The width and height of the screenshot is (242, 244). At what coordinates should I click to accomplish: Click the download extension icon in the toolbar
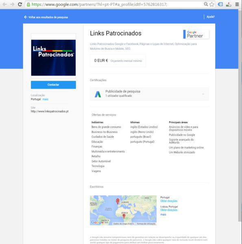point(229,4)
